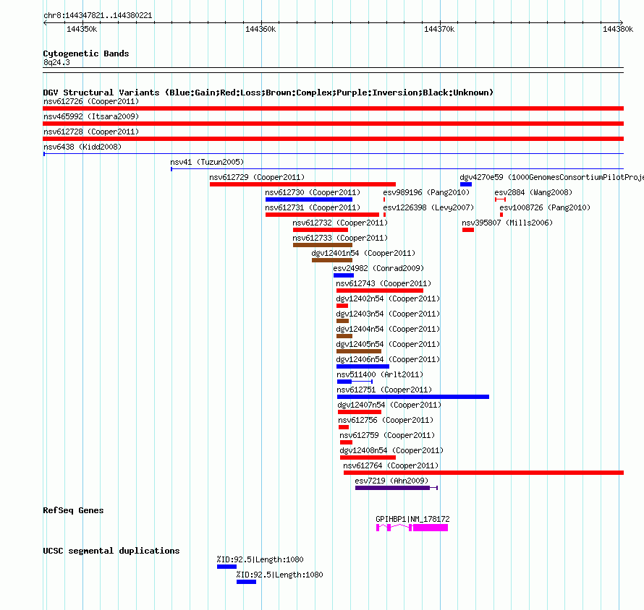Select dgv12402n54 (Cooper2011) label
Viewport: 644px width, 610px height.
388,298
